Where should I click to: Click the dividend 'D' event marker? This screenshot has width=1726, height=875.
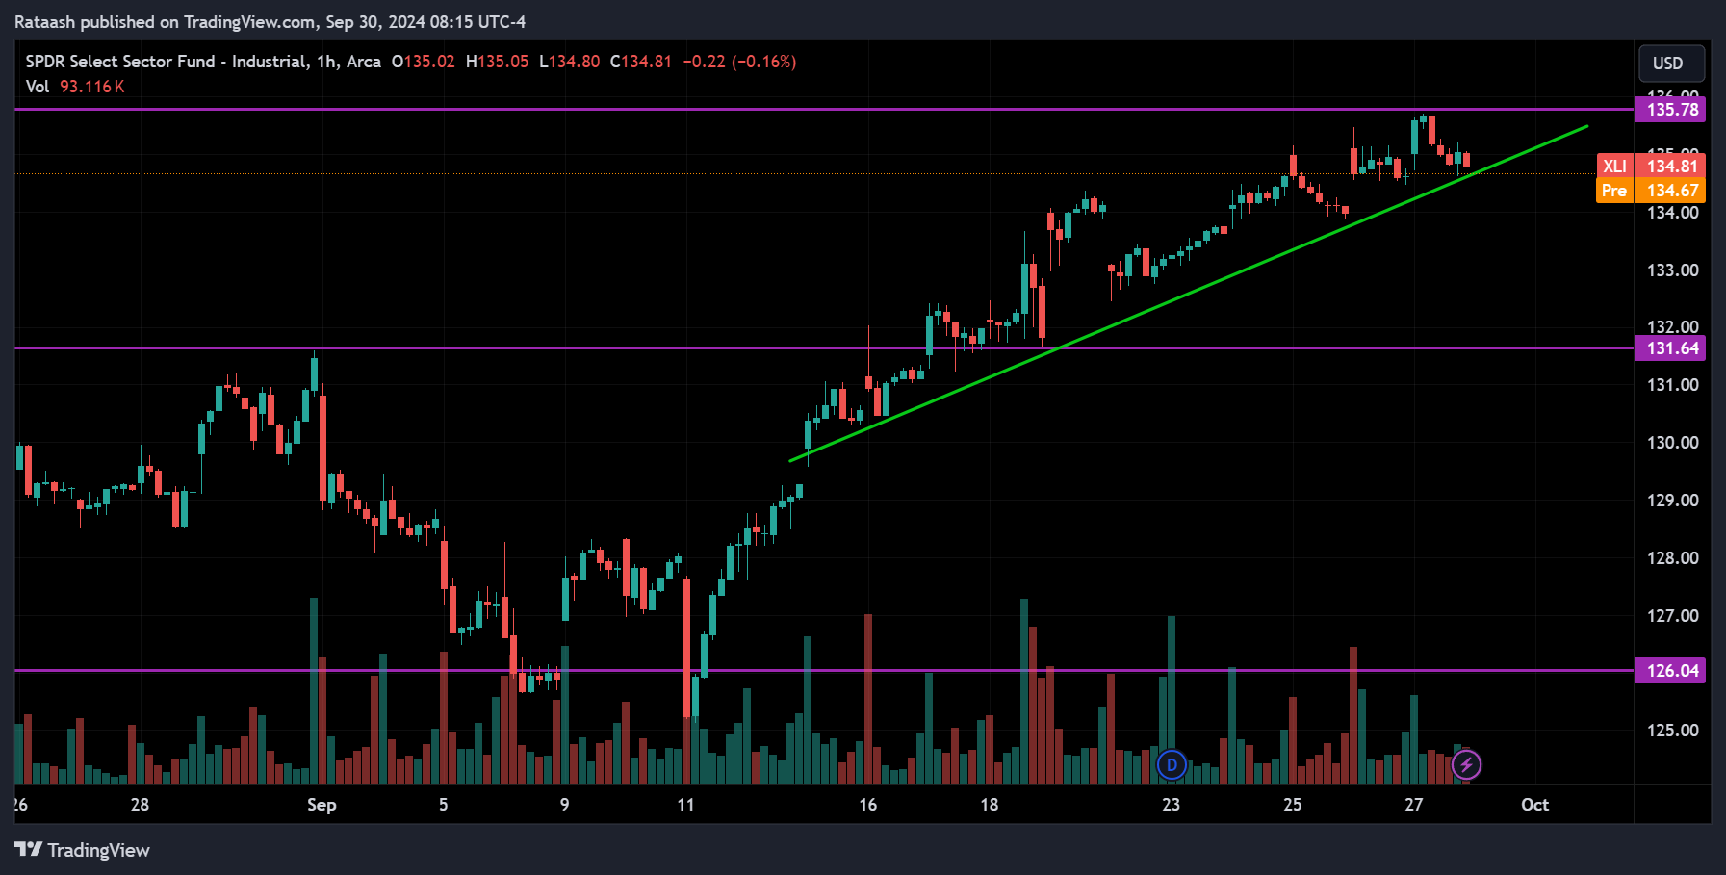[1171, 765]
